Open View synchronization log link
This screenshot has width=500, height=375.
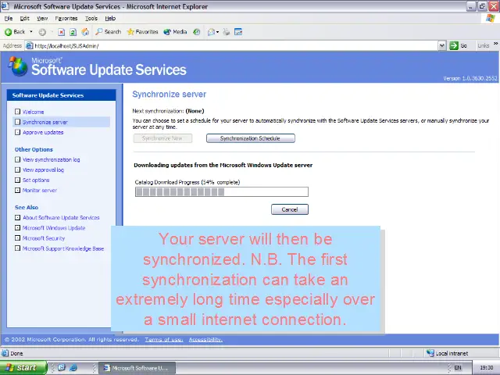(x=51, y=159)
